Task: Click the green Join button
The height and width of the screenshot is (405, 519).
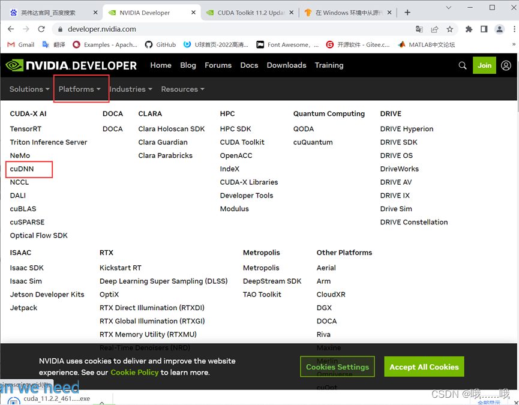Action: [484, 65]
